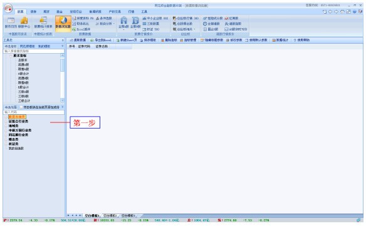Switch to the Stocks ribbon tab
Image resolution: width=366 pixels, height=226 pixels.
(21, 12)
